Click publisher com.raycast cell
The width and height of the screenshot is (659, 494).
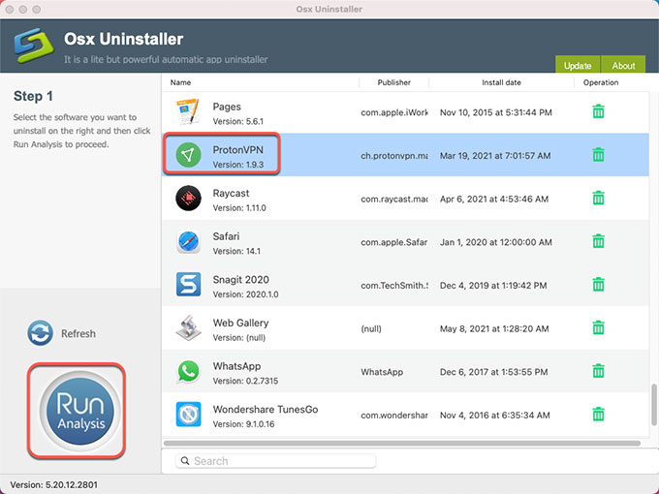pyautogui.click(x=394, y=200)
